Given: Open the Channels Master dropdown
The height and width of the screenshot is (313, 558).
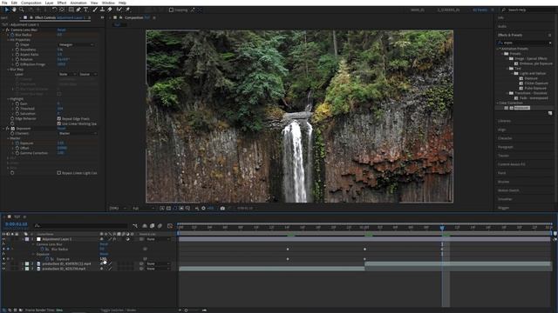Looking at the screenshot, I should (78, 133).
